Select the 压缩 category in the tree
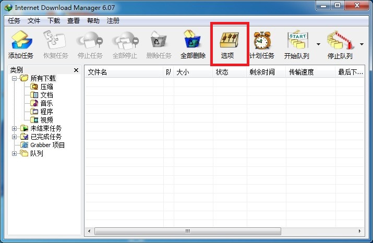The width and height of the screenshot is (373, 243). pos(46,87)
